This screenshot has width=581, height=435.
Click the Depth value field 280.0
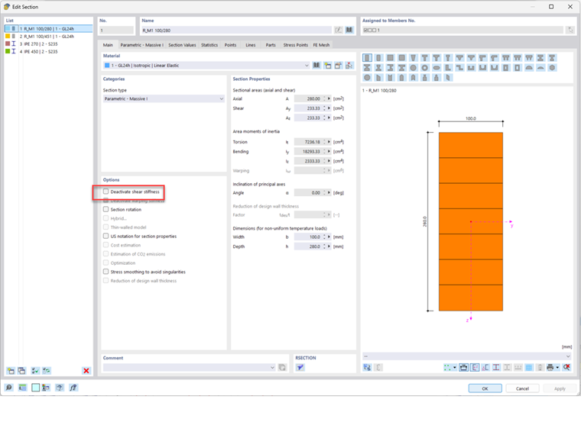[308, 246]
